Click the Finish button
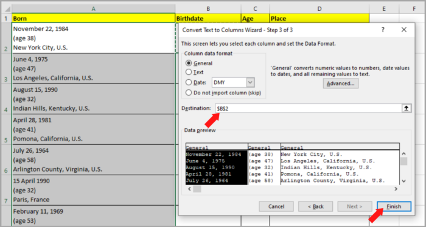426x227 pixels. pos(394,206)
